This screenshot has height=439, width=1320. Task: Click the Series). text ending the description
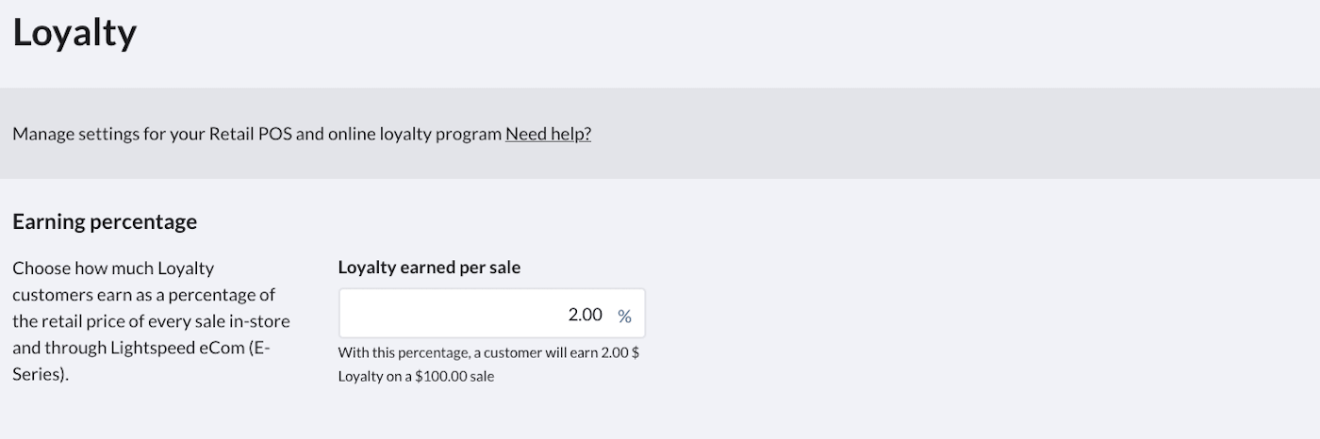coord(41,375)
